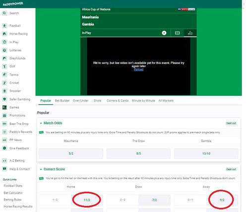Collapse the Correct Score section
Screen dimensions: 248x212
tap(41, 169)
